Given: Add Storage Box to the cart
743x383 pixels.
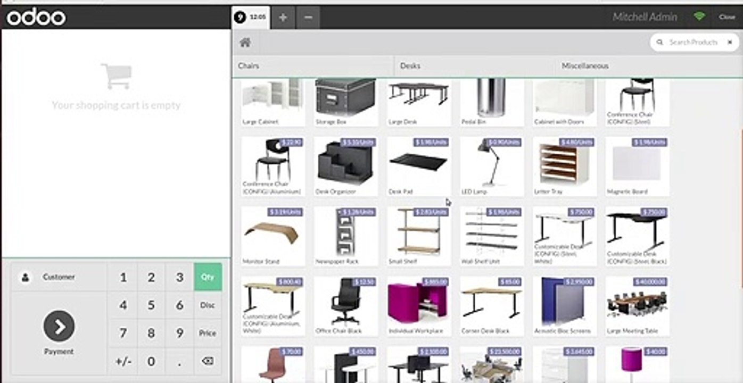Looking at the screenshot, I should pyautogui.click(x=346, y=102).
